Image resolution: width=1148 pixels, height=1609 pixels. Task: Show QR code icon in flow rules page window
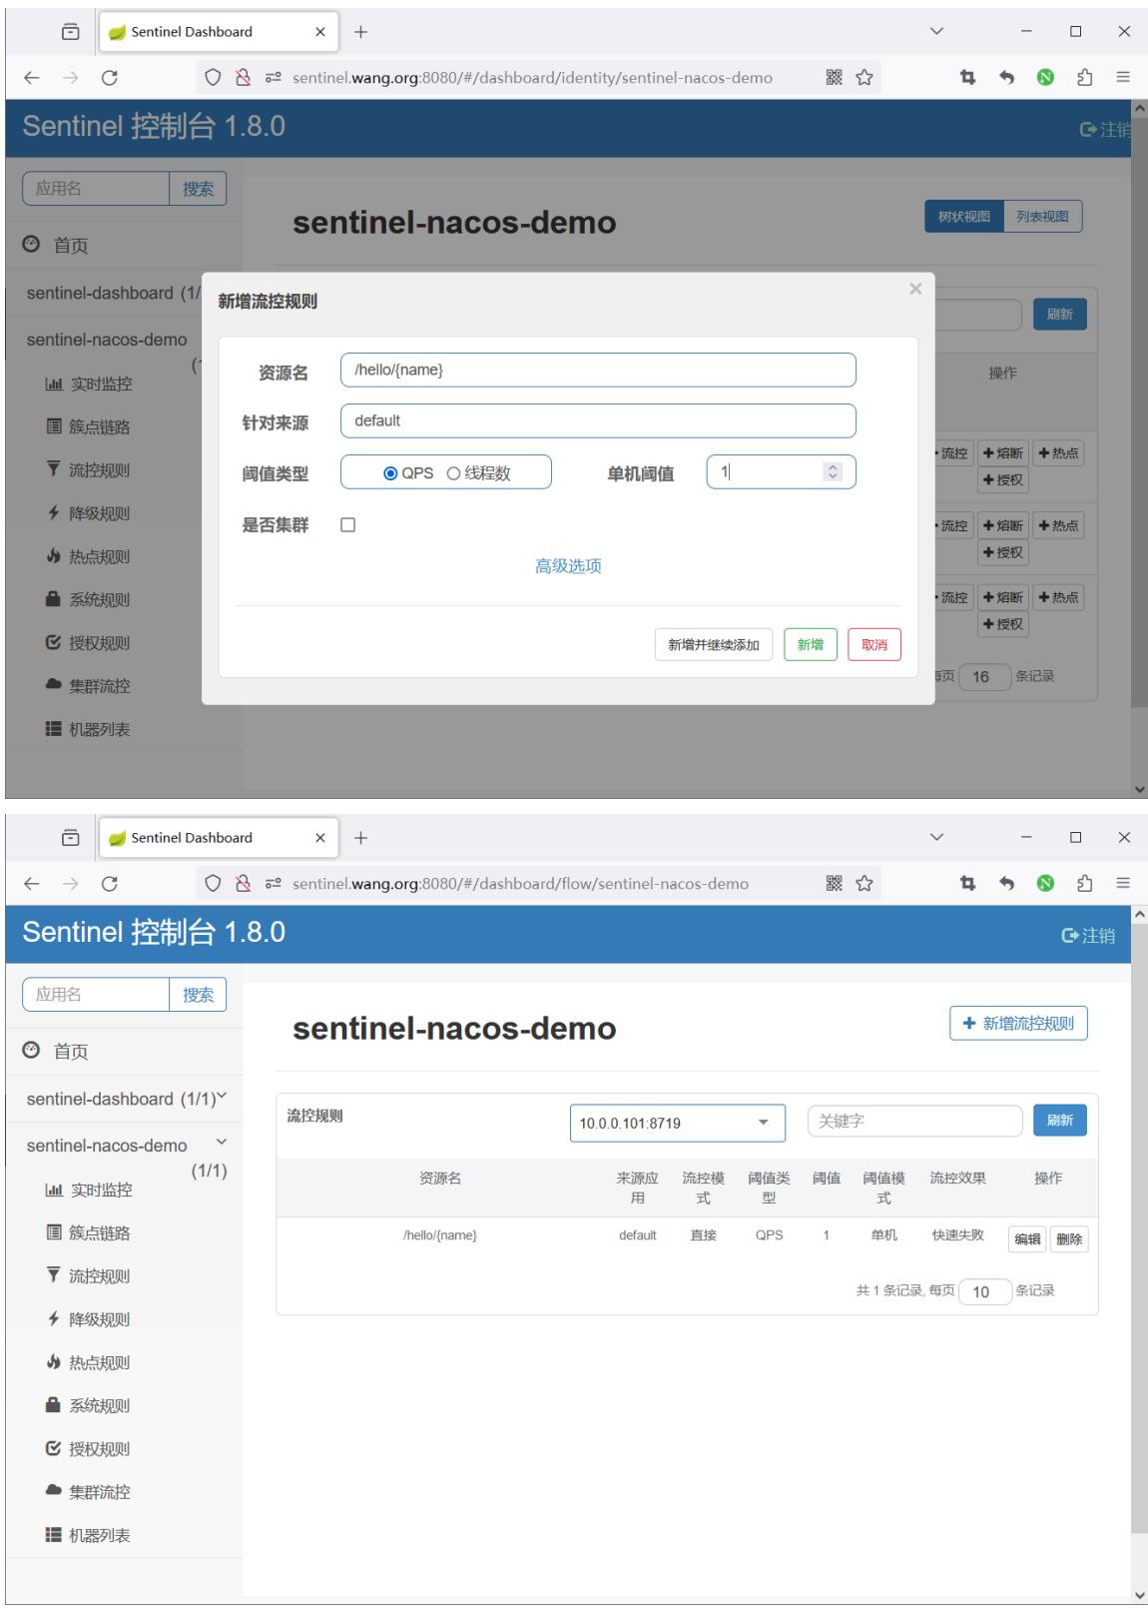pyautogui.click(x=835, y=883)
